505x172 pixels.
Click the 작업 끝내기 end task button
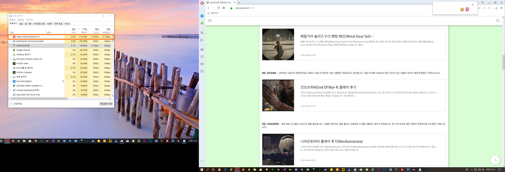106,104
